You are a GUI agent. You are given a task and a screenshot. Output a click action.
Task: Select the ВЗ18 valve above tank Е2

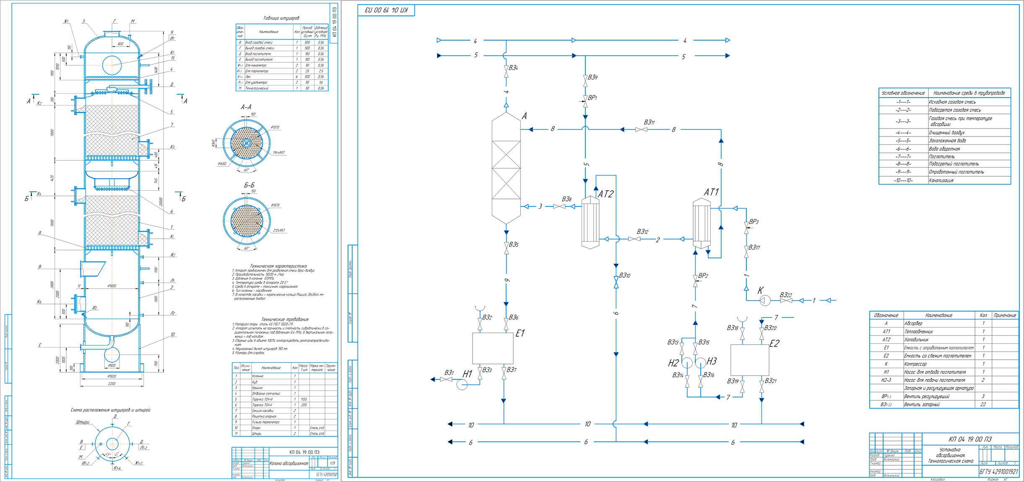coord(742,334)
